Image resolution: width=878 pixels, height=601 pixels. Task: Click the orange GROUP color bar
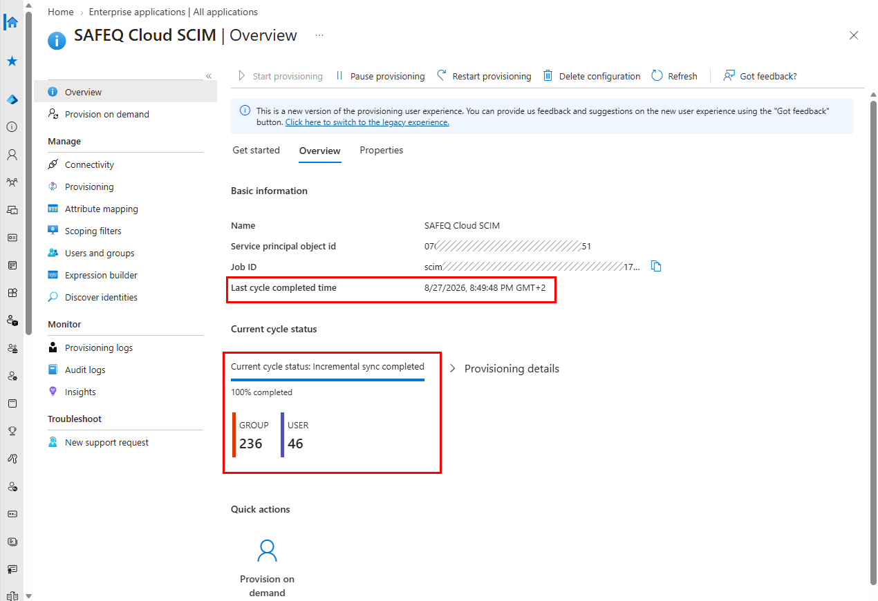coord(234,435)
